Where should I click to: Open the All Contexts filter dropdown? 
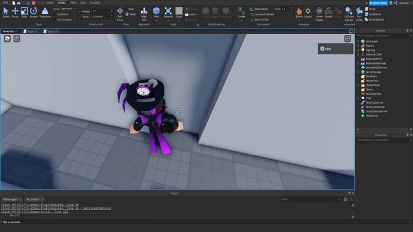coord(34,199)
